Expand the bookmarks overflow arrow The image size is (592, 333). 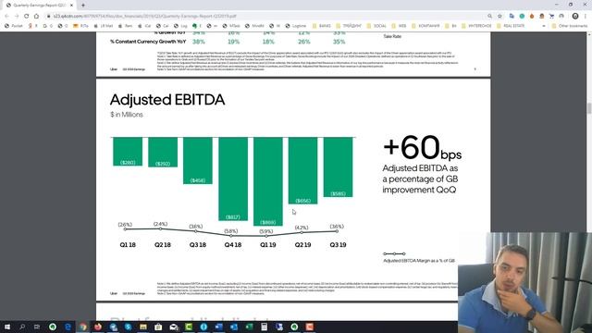544,26
